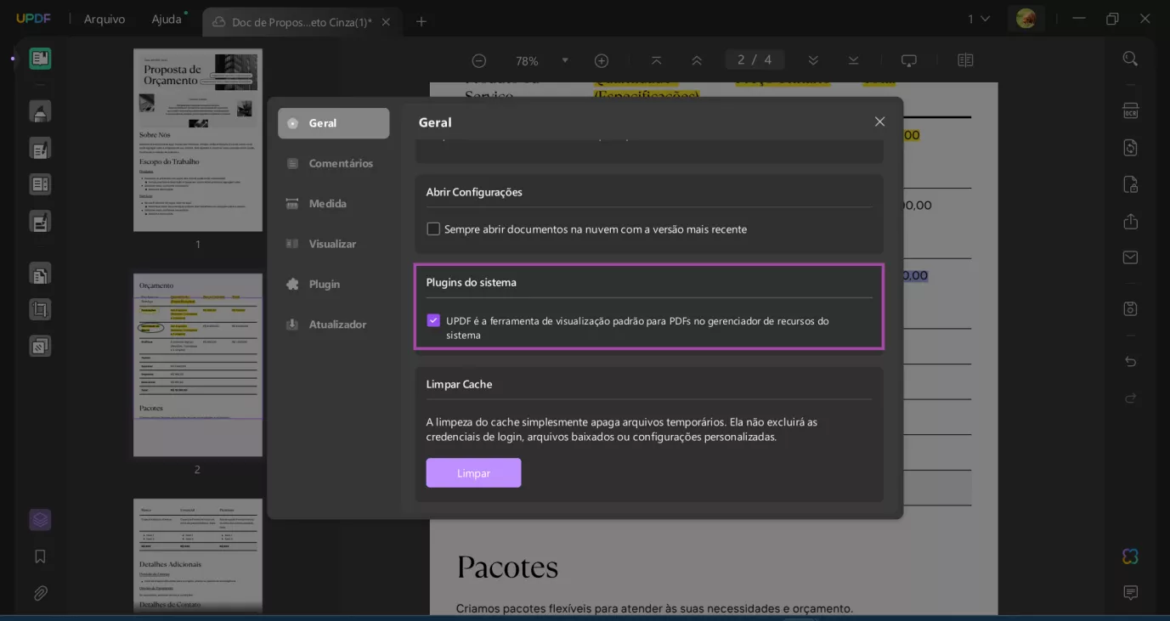Open the user profile avatar
Screen dimensions: 1170x621
click(x=1026, y=19)
